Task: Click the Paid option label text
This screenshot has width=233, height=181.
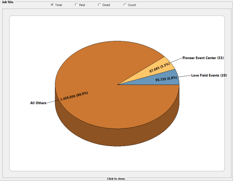Action: (x=82, y=5)
